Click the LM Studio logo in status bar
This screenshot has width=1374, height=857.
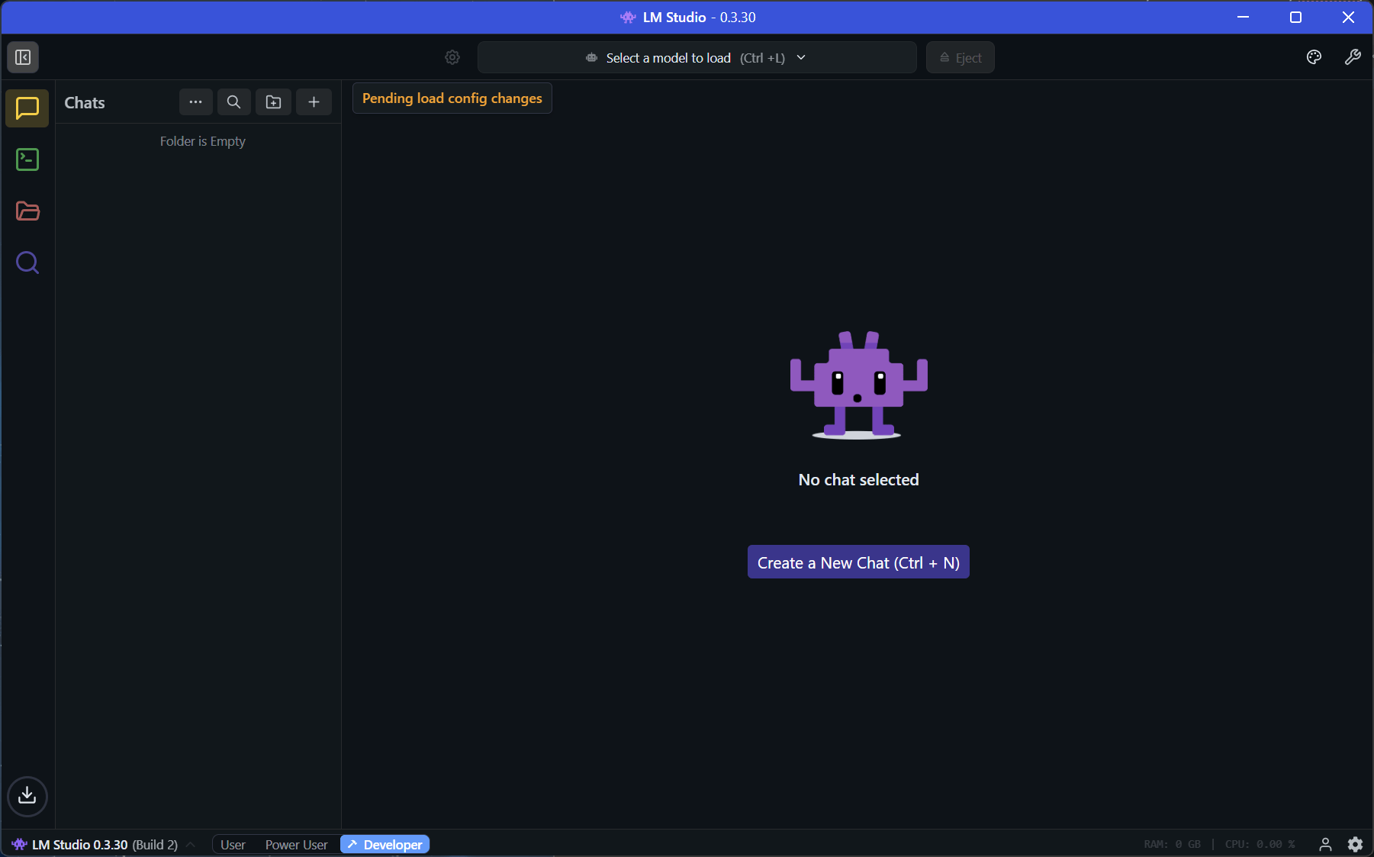tap(20, 844)
